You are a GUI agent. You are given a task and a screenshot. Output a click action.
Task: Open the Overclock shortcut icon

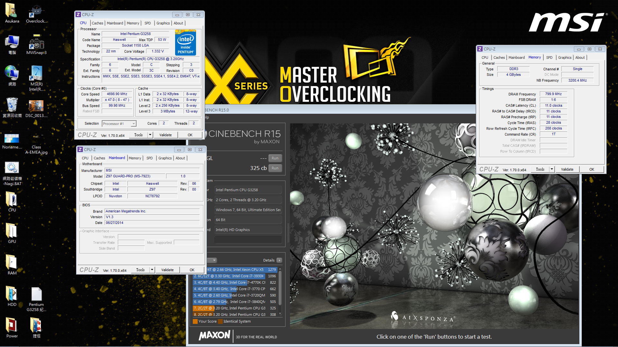[36, 13]
